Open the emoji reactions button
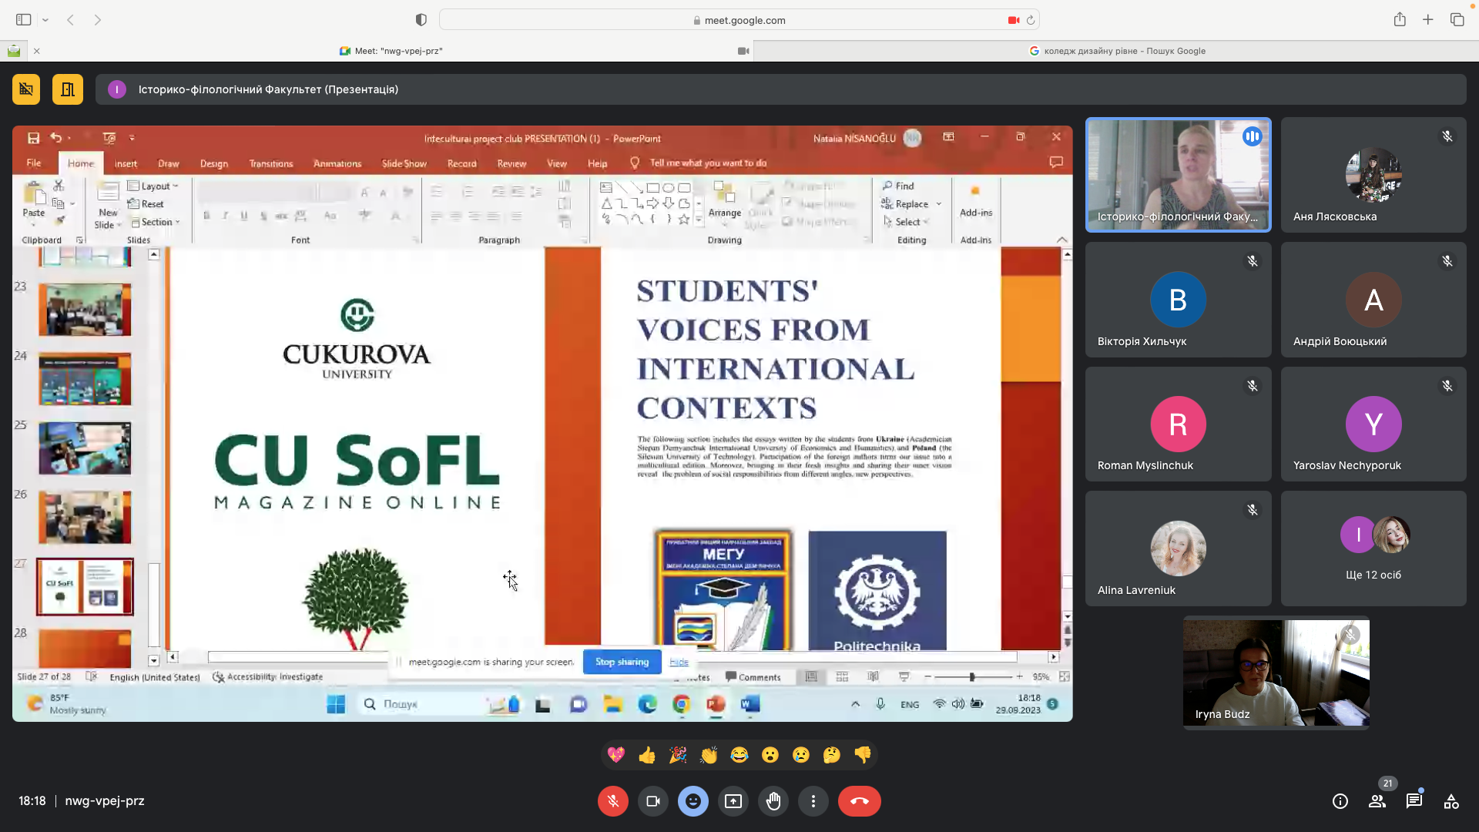Image resolution: width=1479 pixels, height=832 pixels. click(x=693, y=801)
